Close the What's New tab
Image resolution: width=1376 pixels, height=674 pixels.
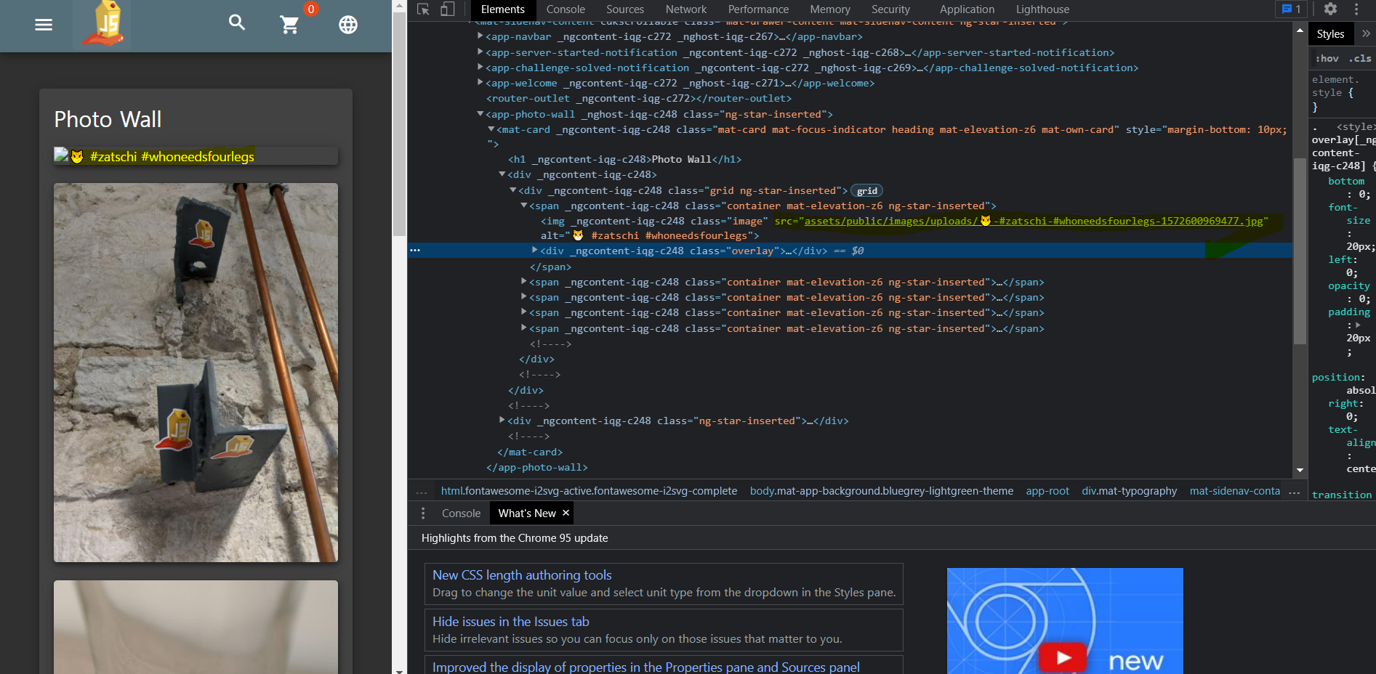click(566, 513)
